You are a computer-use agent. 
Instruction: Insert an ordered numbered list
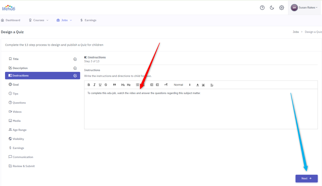point(137,85)
